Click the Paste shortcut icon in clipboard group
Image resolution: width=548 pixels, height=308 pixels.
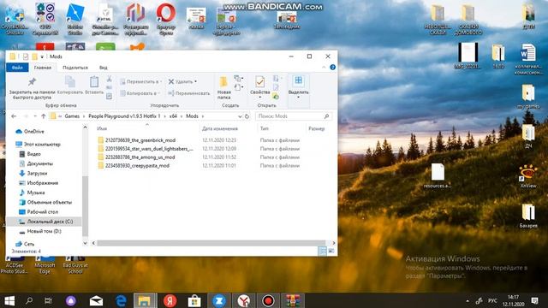[109, 96]
